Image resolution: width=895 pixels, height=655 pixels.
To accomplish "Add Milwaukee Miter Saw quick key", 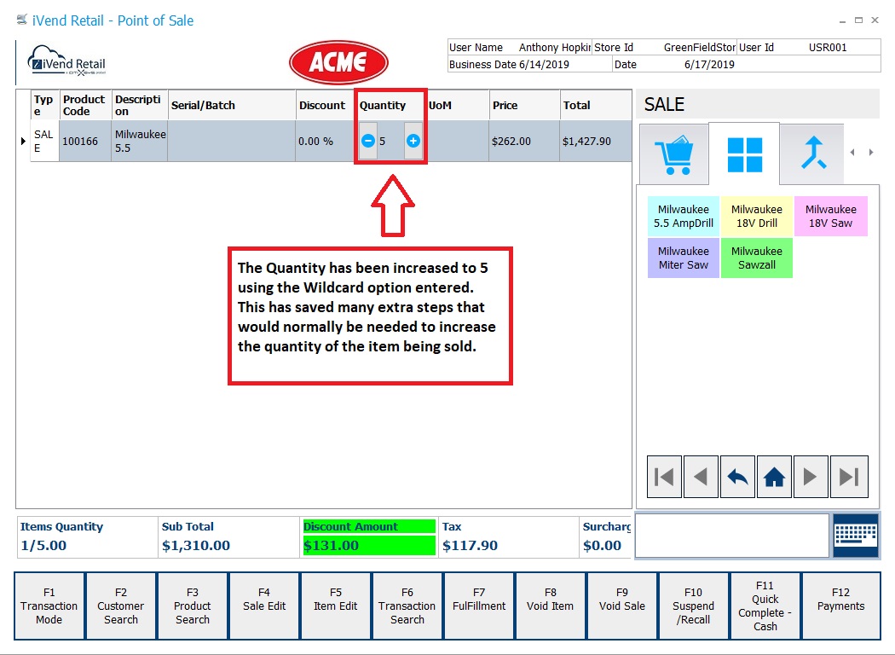I will pos(684,258).
